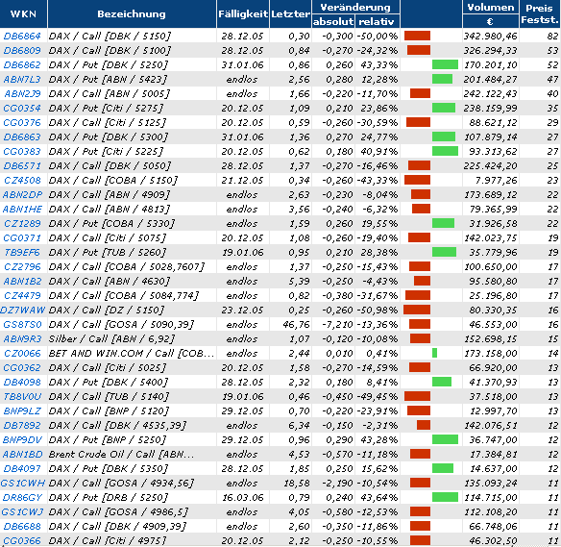The width and height of the screenshot is (561, 547).
Task: Select the red change bar for DB6864
Action: (417, 36)
